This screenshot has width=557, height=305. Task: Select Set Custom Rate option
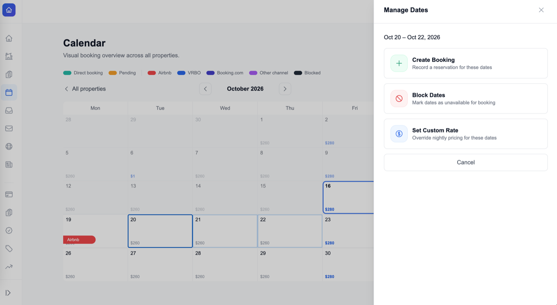pos(465,134)
